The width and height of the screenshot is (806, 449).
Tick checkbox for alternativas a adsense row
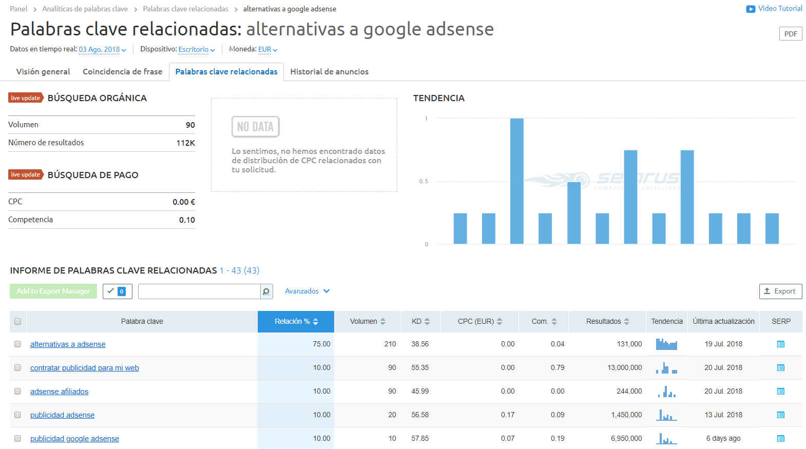point(17,344)
